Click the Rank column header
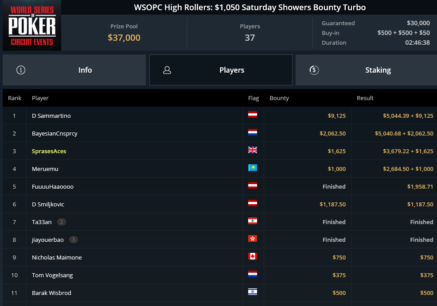 tap(15, 98)
